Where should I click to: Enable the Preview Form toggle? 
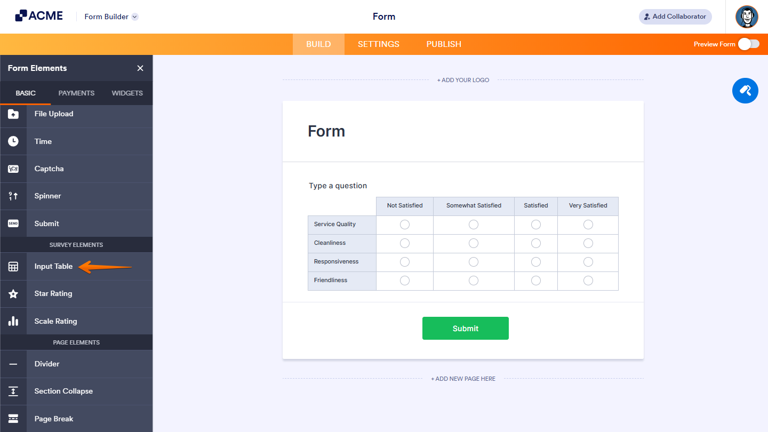tap(750, 44)
